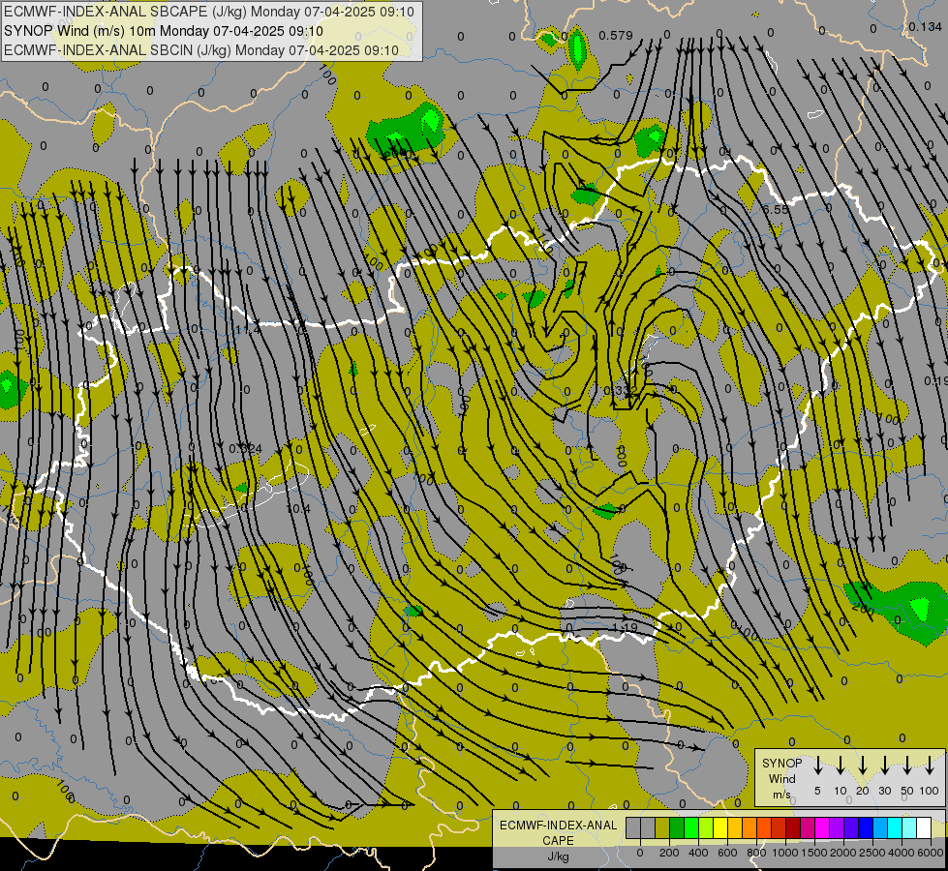Viewport: 948px width, 871px height.
Task: Pick the leftmost gray CAPE swatch
Action: coord(633,827)
